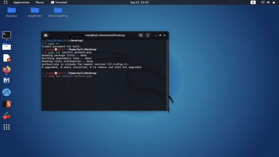The height and width of the screenshot is (157, 279).
Task: Open a new tab in the terminal window
Action: [46, 35]
